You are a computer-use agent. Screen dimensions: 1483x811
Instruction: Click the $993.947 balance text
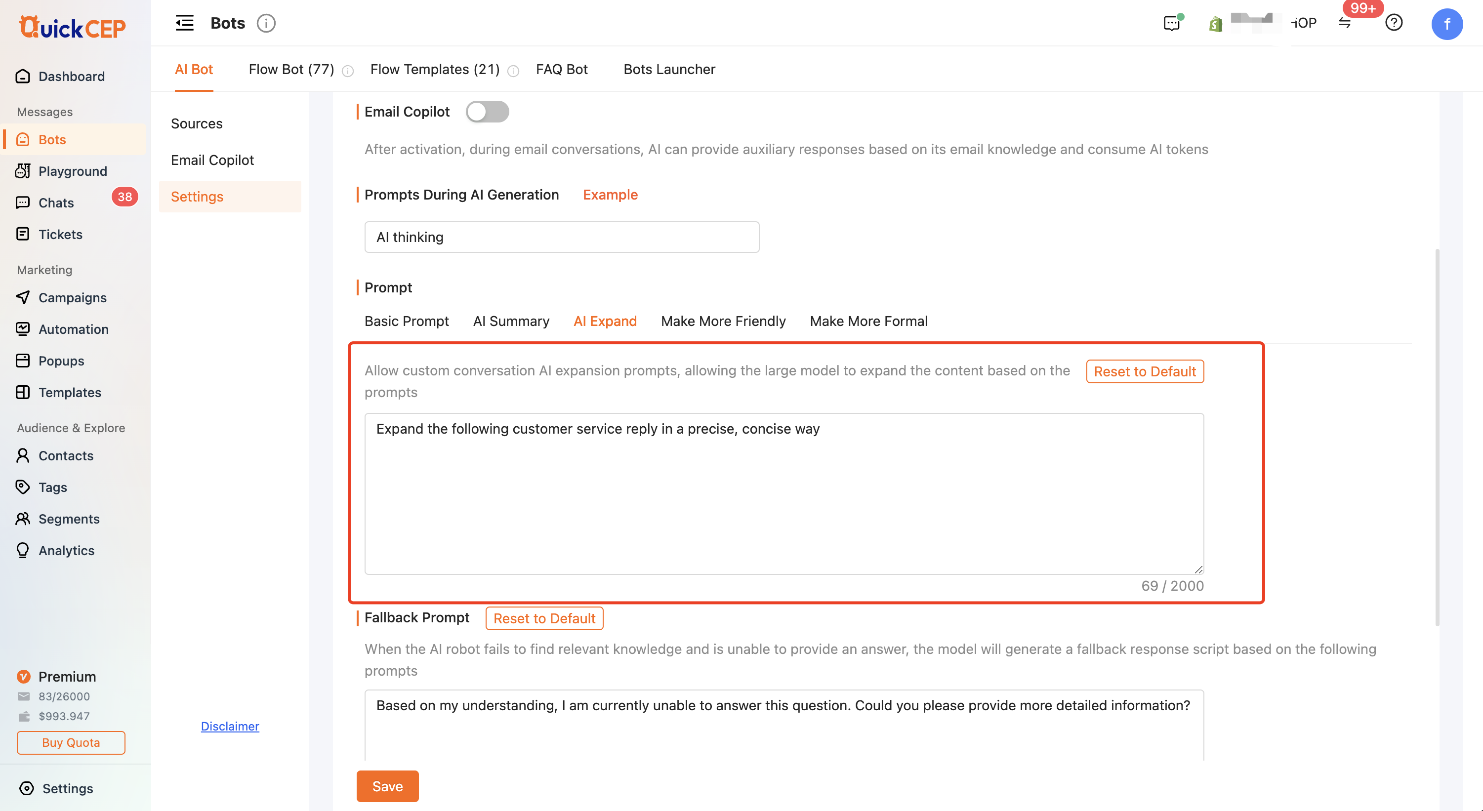point(64,717)
